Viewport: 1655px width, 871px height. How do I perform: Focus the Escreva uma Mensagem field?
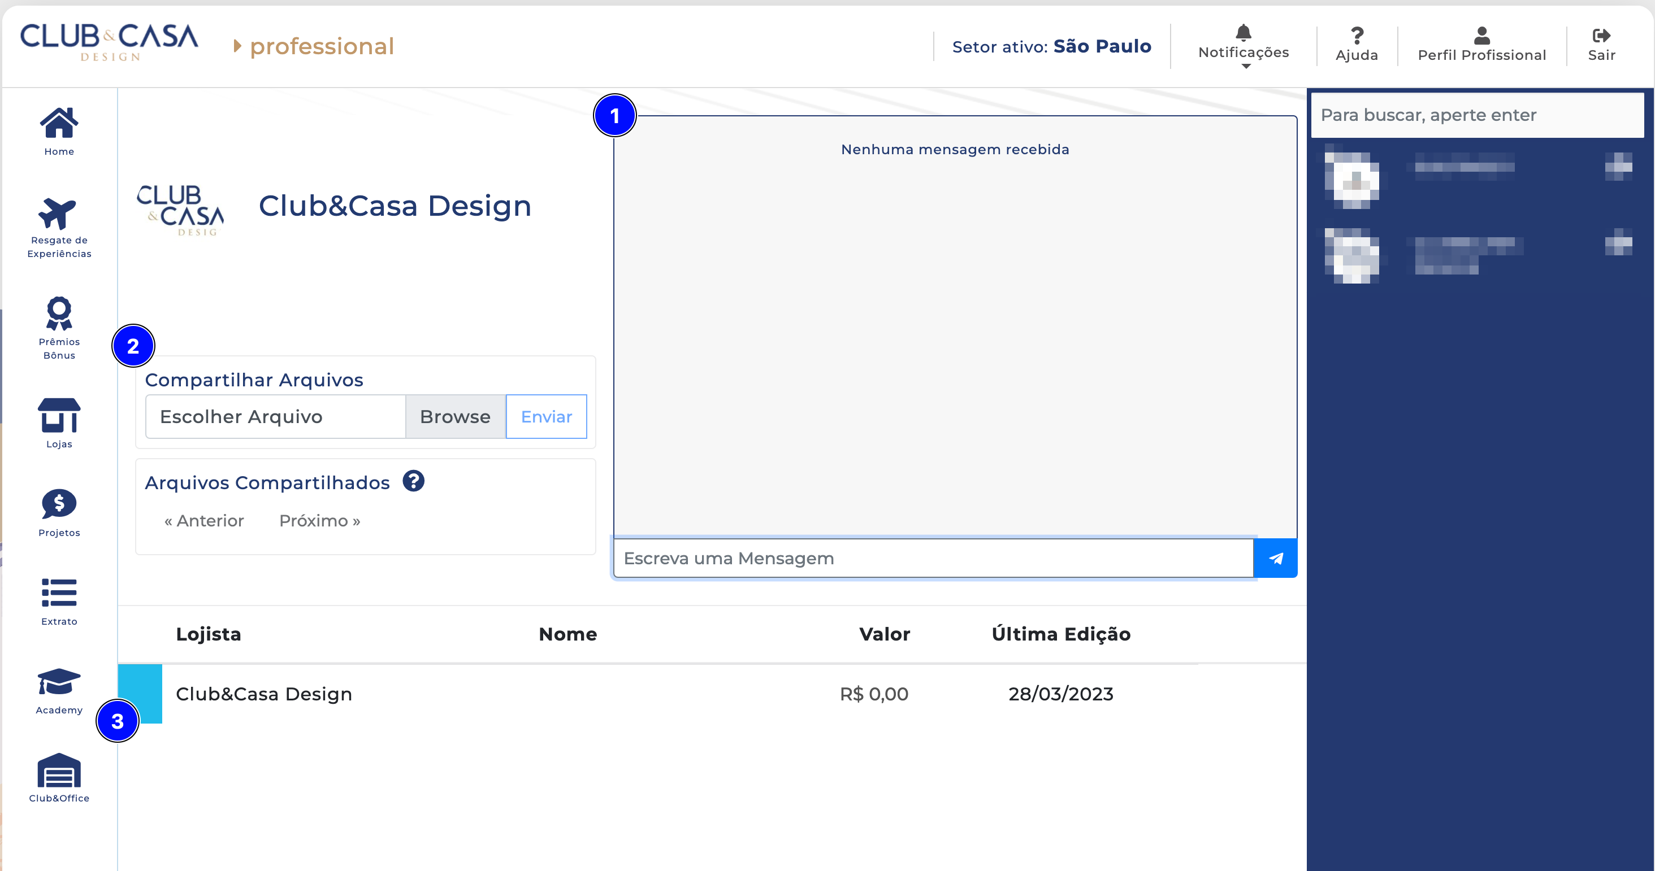click(934, 559)
